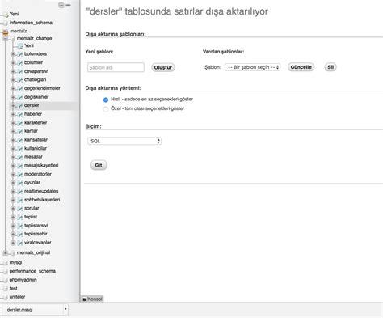Open the Konsol console panel
Viewport: 383px width, 318px height.
92,299
